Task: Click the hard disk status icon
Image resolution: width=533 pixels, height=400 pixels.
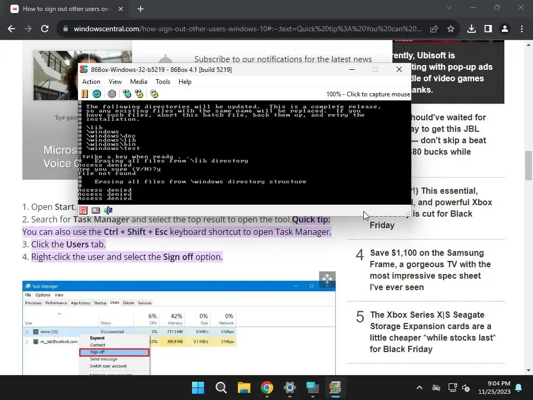Action: pyautogui.click(x=96, y=210)
